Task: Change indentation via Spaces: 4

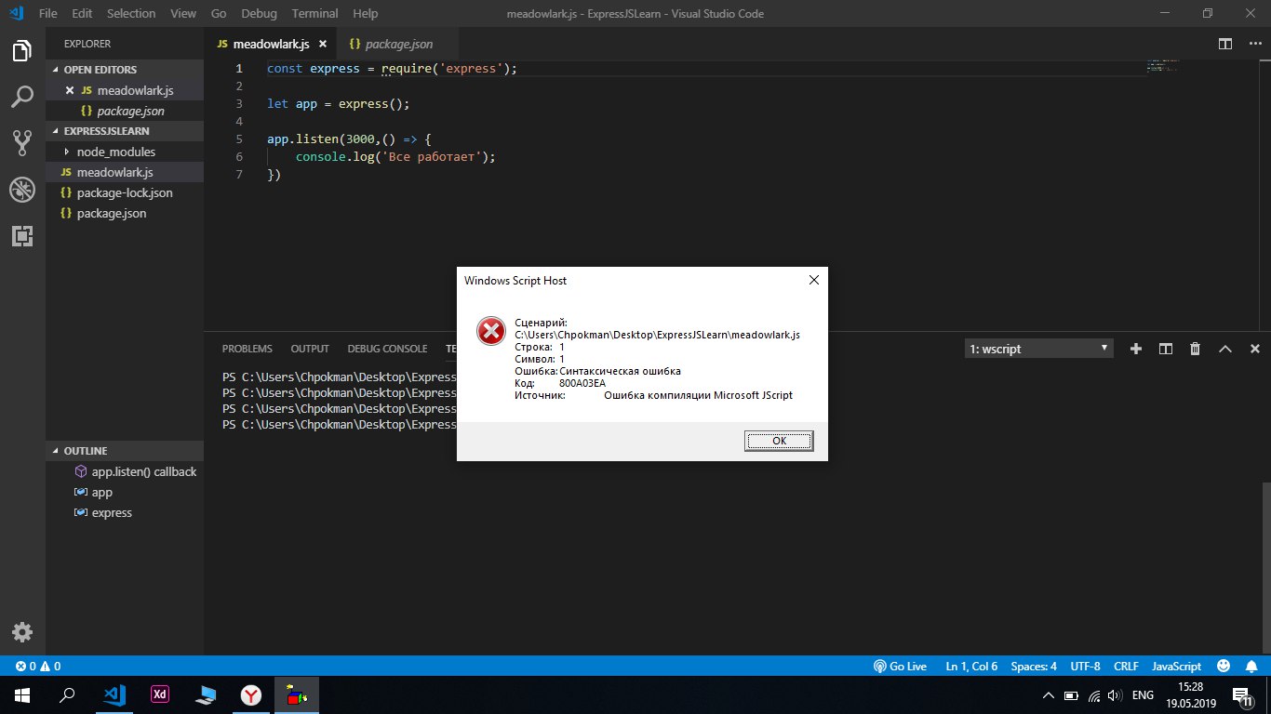Action: pos(1034,667)
